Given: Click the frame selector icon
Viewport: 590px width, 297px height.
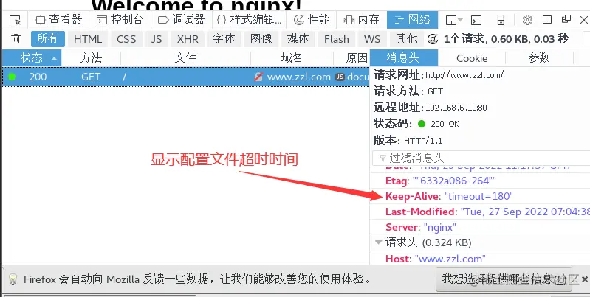Looking at the screenshot, I should pyautogui.click(x=476, y=20).
